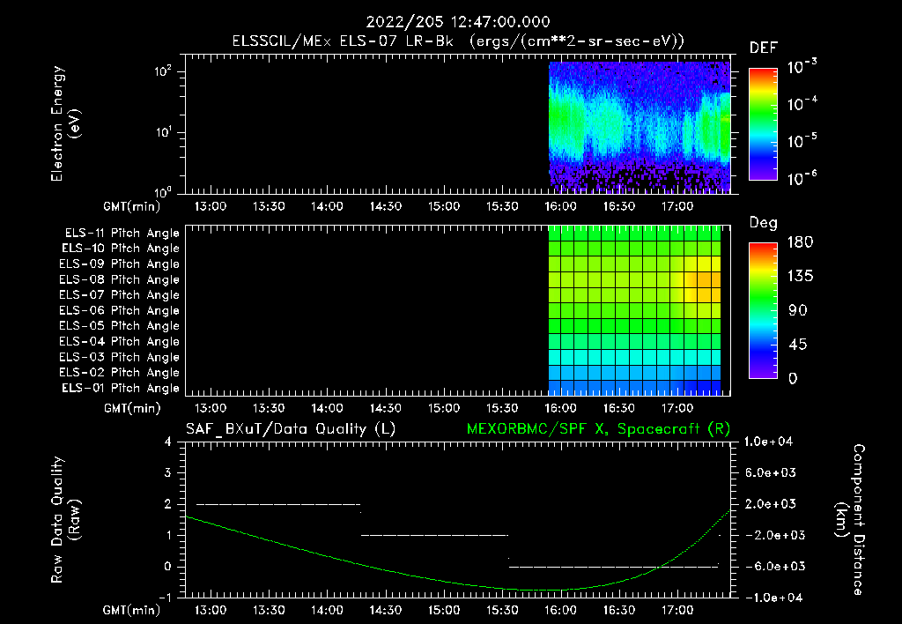Image resolution: width=902 pixels, height=624 pixels.
Task: Click the Deg pitch angle color bar
Action: click(x=763, y=311)
